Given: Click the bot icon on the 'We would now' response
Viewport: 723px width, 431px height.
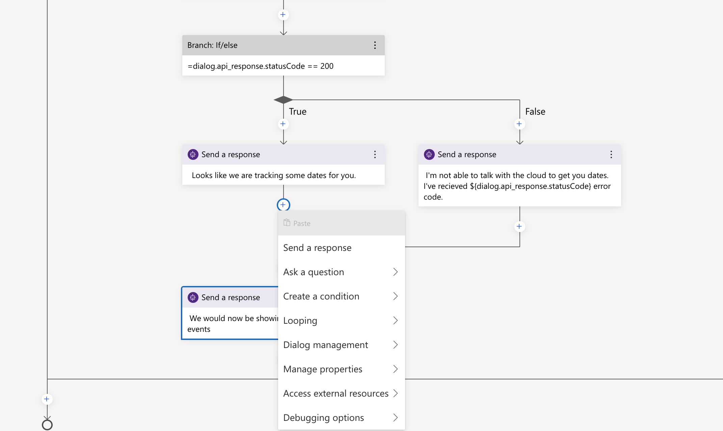Looking at the screenshot, I should (193, 297).
